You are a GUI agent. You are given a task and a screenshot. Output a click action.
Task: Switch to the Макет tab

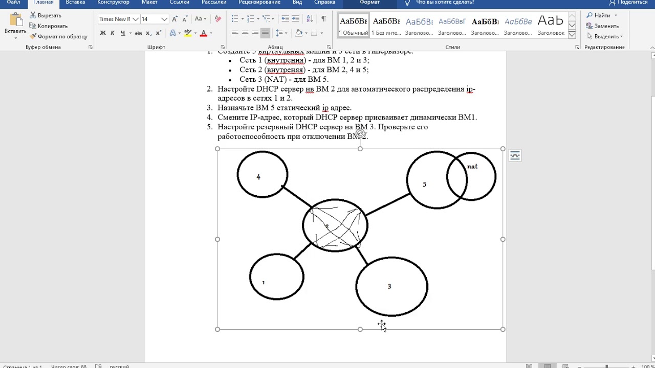click(x=149, y=3)
